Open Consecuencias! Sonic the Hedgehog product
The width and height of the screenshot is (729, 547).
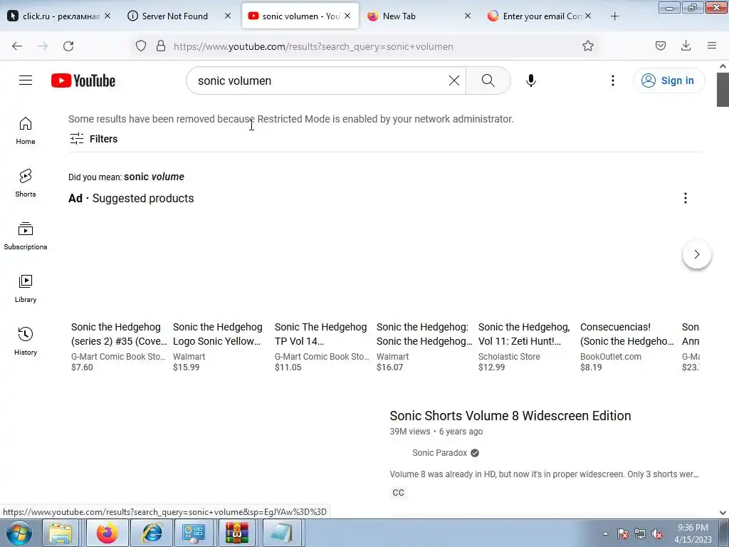(626, 334)
